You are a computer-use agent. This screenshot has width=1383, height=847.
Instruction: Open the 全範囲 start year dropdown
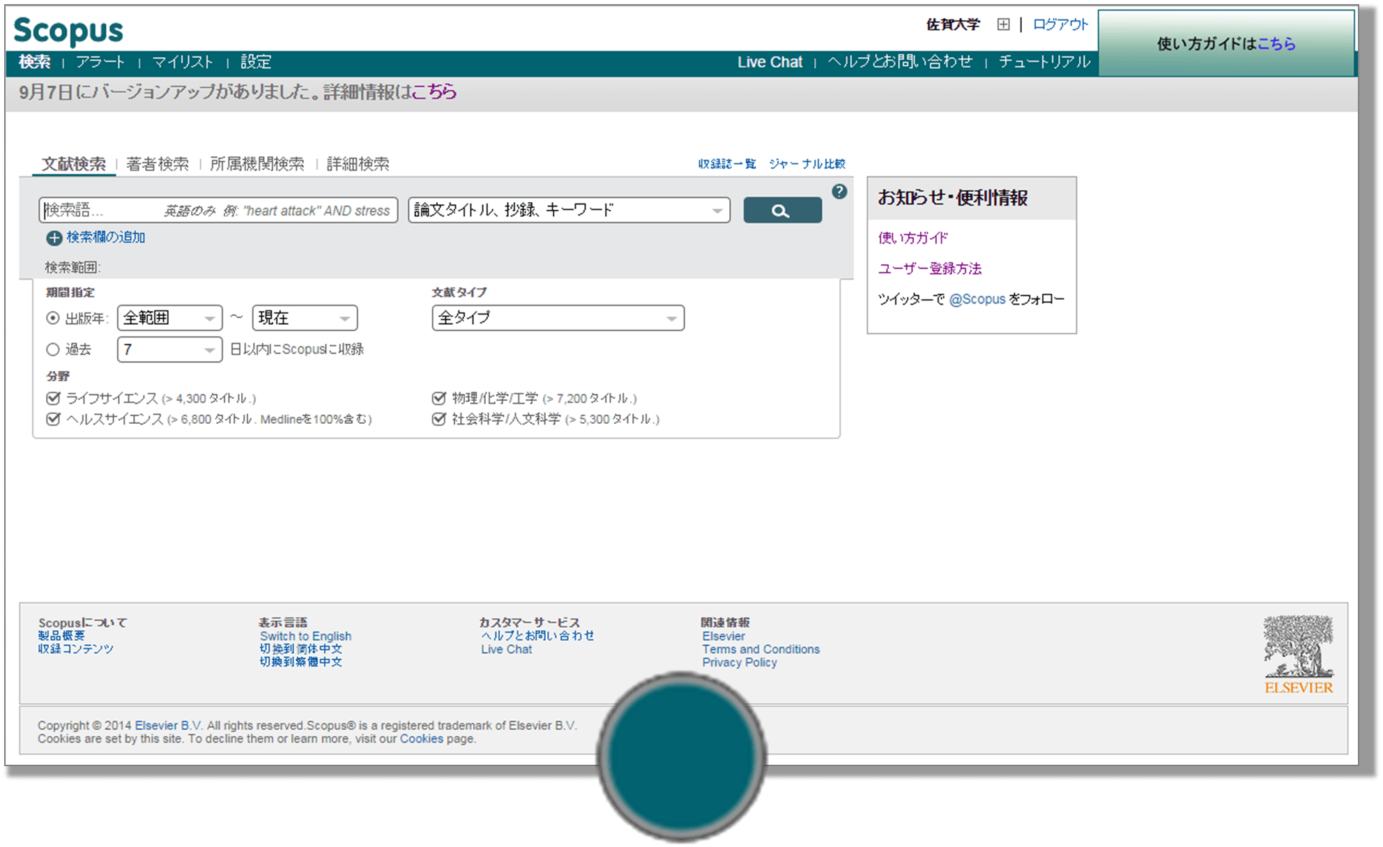(x=169, y=318)
